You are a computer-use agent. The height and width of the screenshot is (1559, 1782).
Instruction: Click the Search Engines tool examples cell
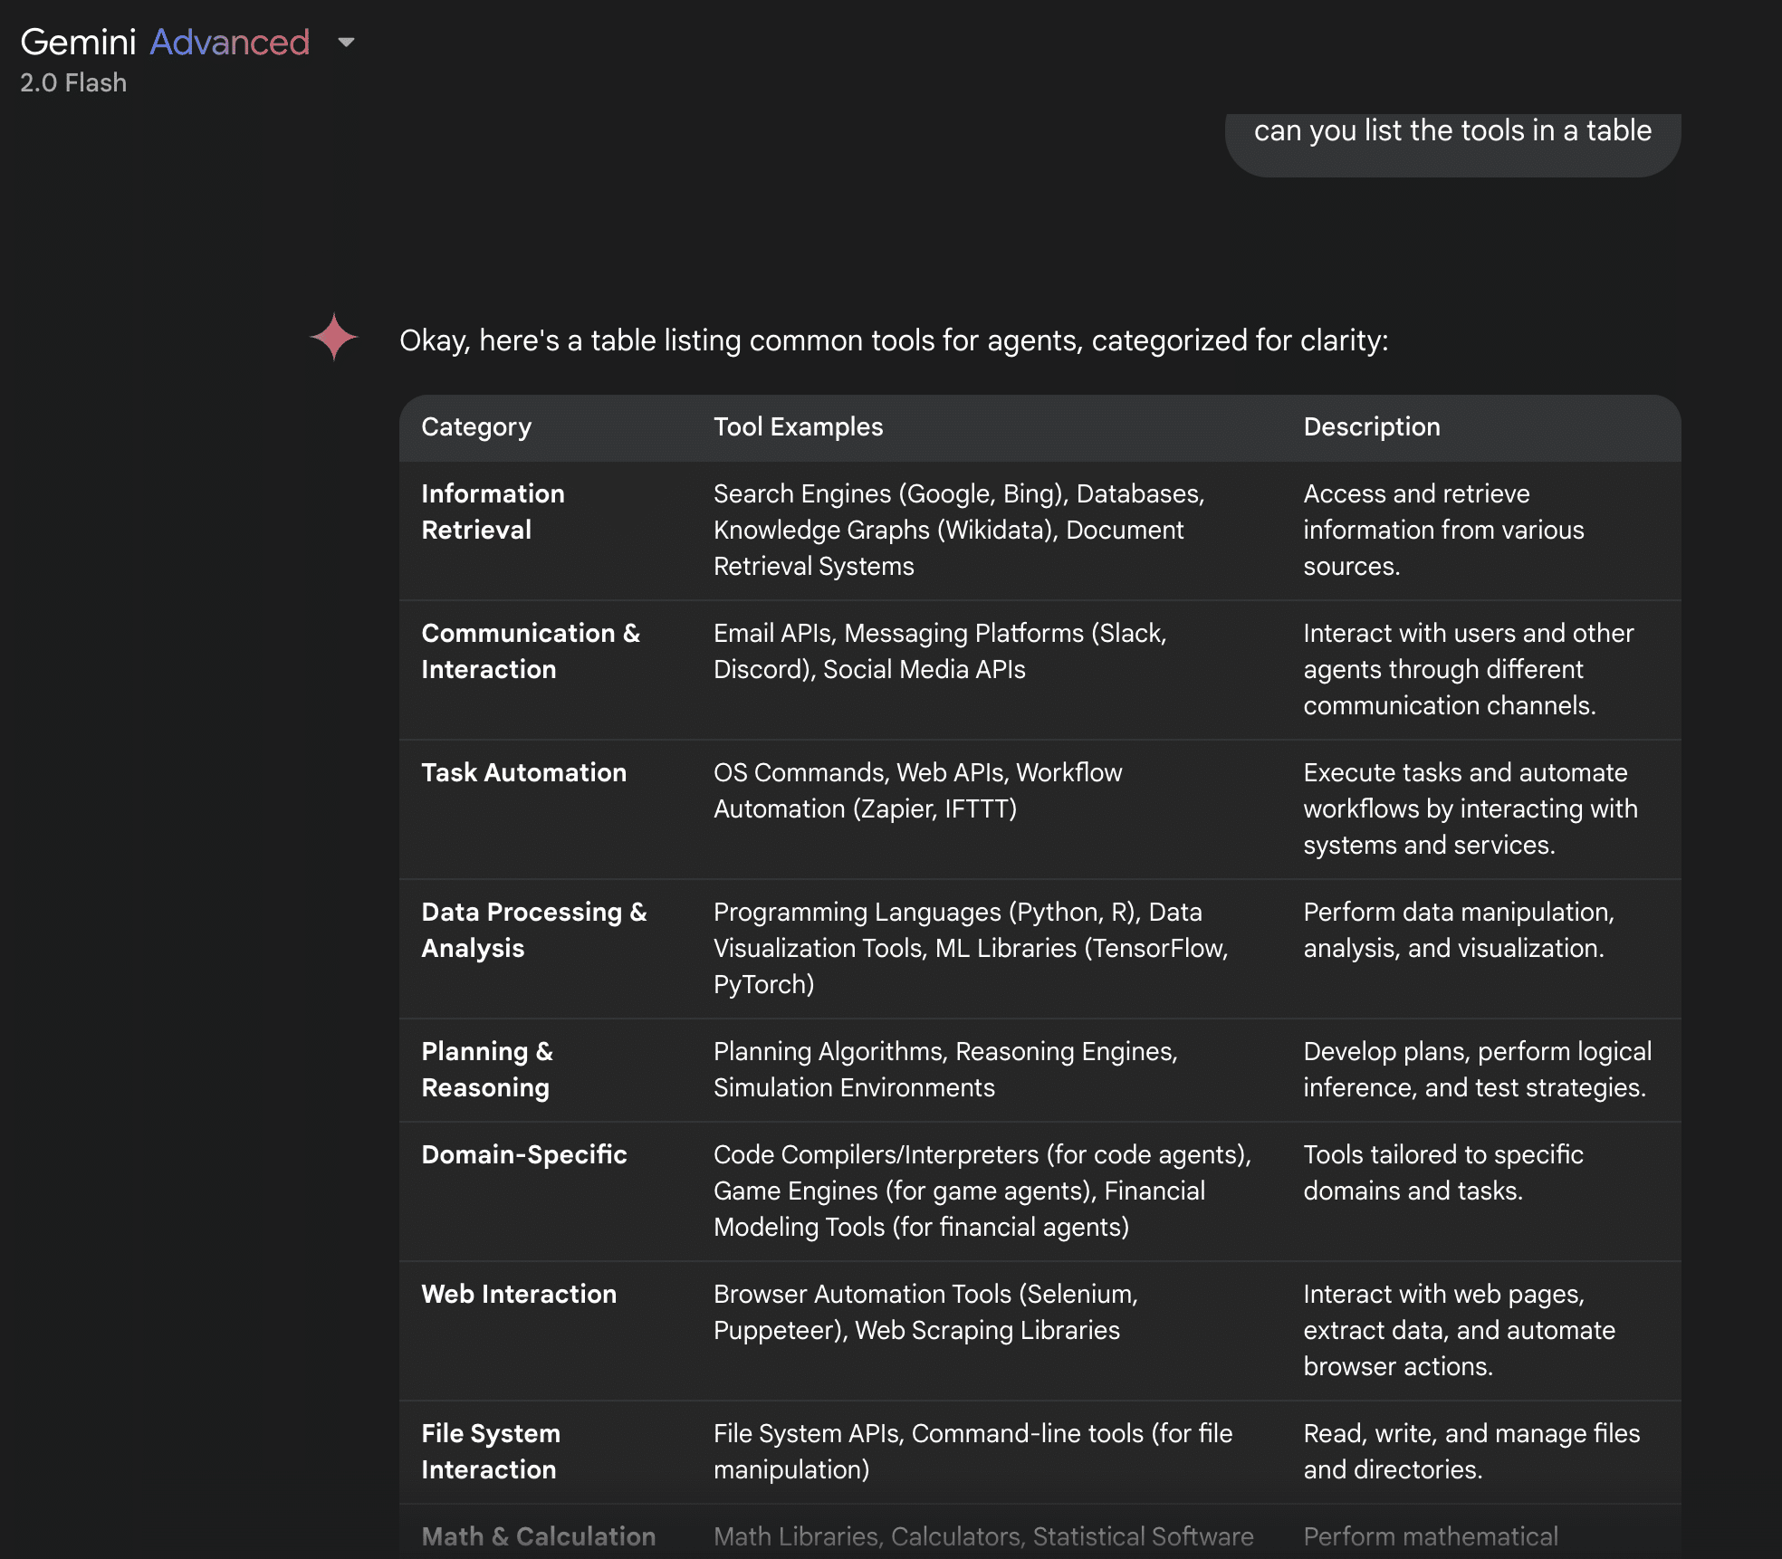coord(958,530)
